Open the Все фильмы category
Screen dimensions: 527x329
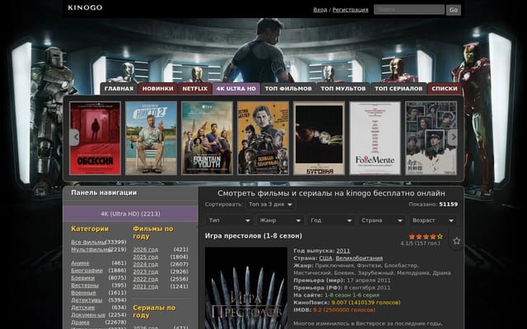88,242
